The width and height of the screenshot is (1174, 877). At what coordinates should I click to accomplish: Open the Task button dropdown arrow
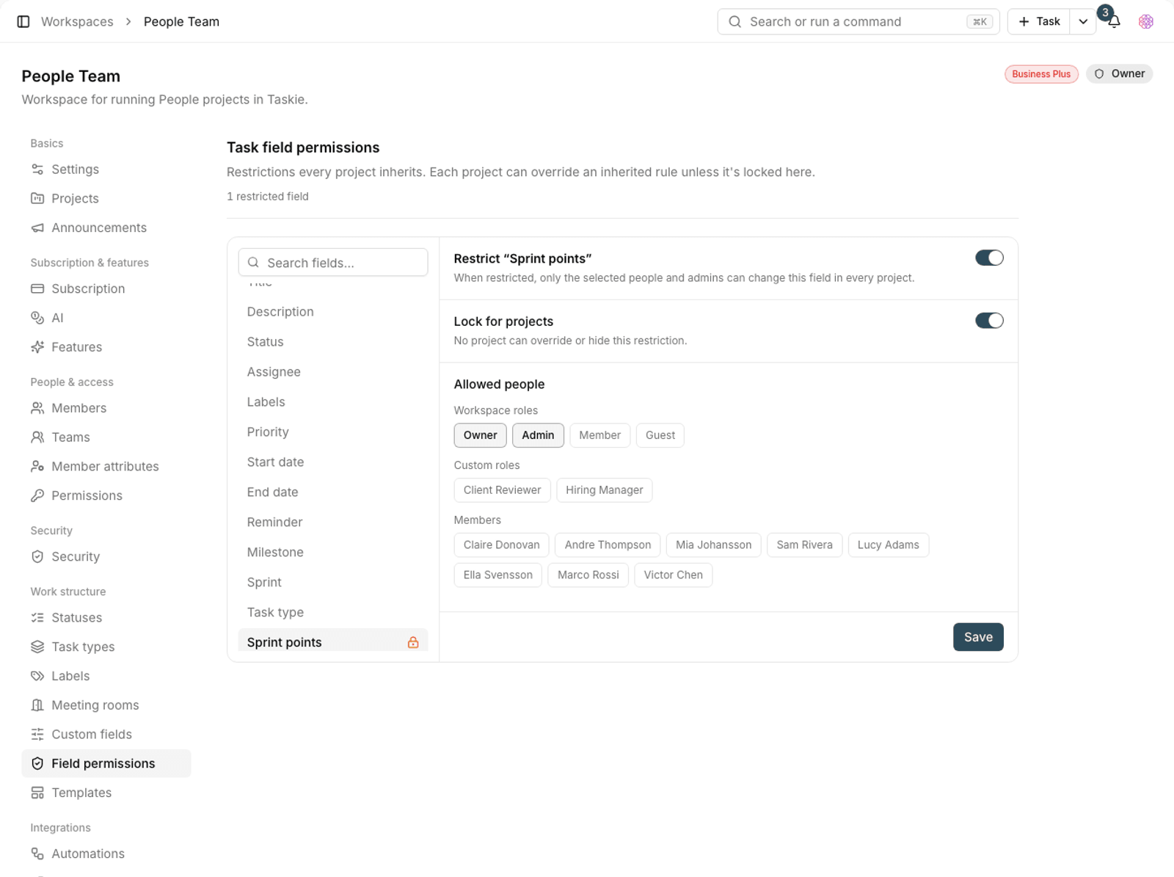point(1082,21)
